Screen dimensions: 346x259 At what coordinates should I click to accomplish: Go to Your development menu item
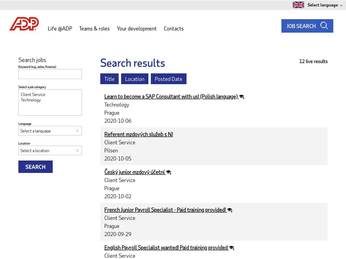tap(137, 29)
